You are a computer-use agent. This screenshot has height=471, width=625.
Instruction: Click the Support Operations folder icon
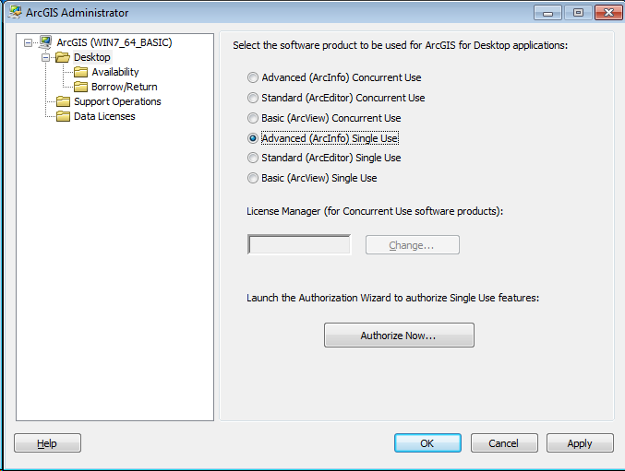click(x=63, y=101)
